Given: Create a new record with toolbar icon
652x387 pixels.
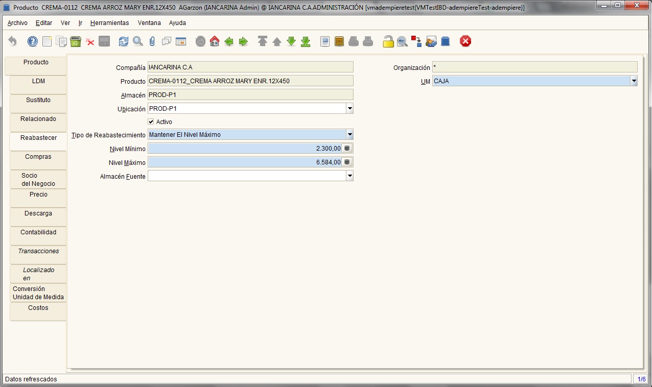Looking at the screenshot, I should pyautogui.click(x=47, y=41).
